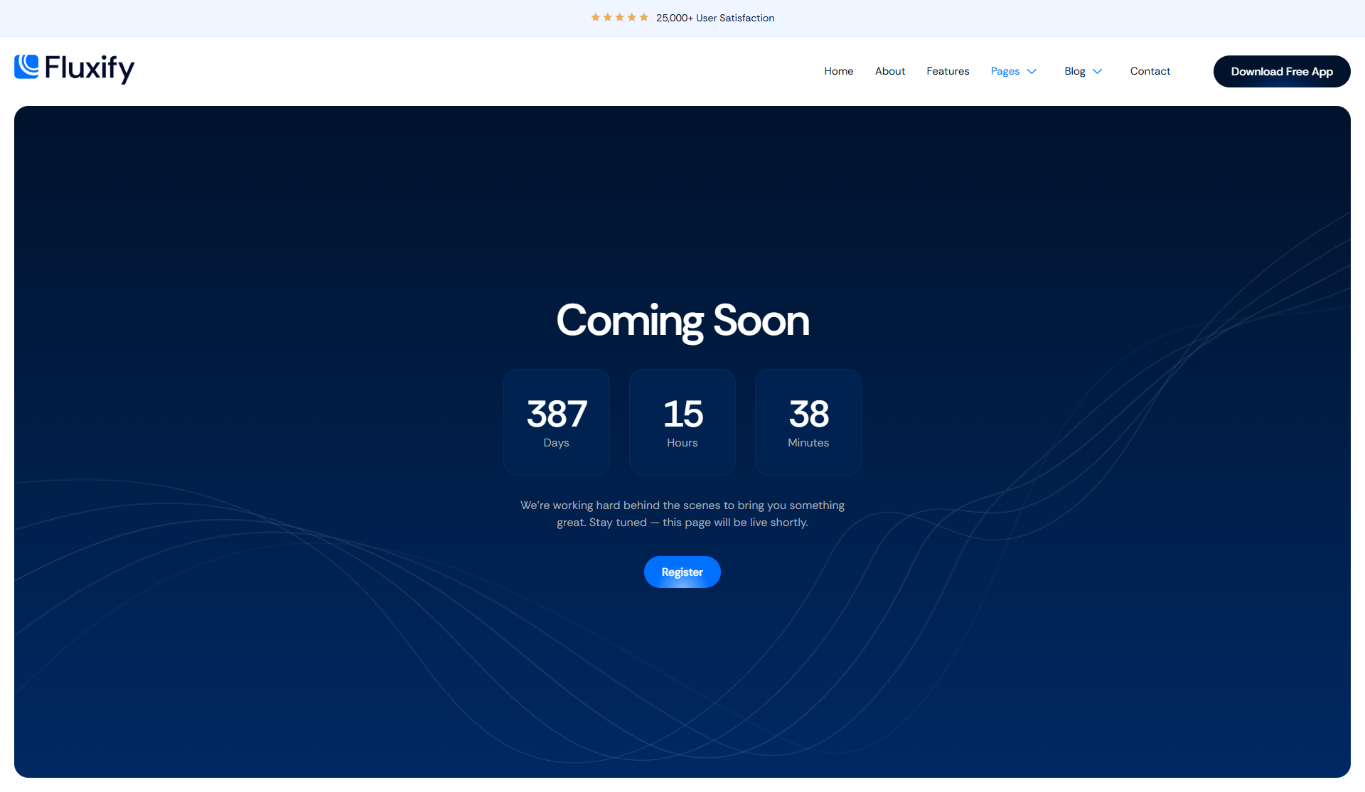Expand the Pages dropdown chevron
The image size is (1365, 792).
pyautogui.click(x=1032, y=71)
